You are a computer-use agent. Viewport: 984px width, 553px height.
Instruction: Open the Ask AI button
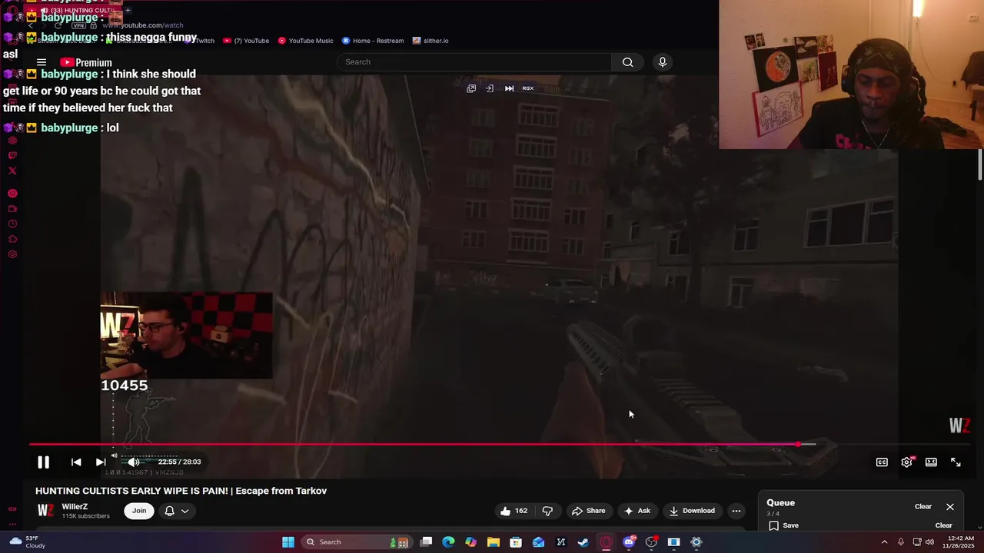click(x=637, y=511)
